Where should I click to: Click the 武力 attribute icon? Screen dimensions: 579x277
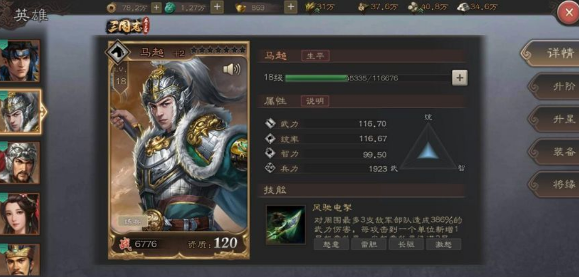coord(270,124)
